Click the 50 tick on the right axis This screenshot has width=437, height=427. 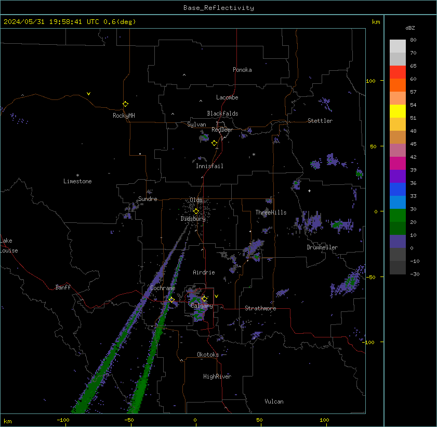tap(373, 147)
